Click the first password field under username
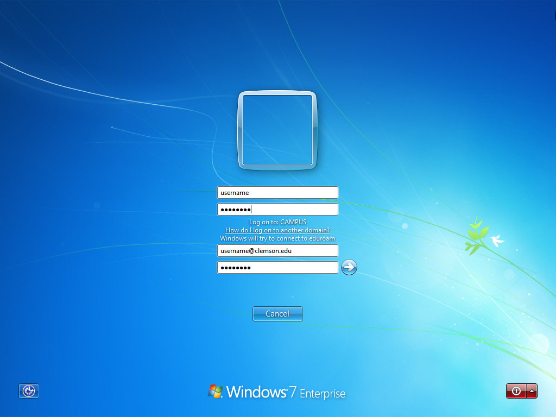 277,210
